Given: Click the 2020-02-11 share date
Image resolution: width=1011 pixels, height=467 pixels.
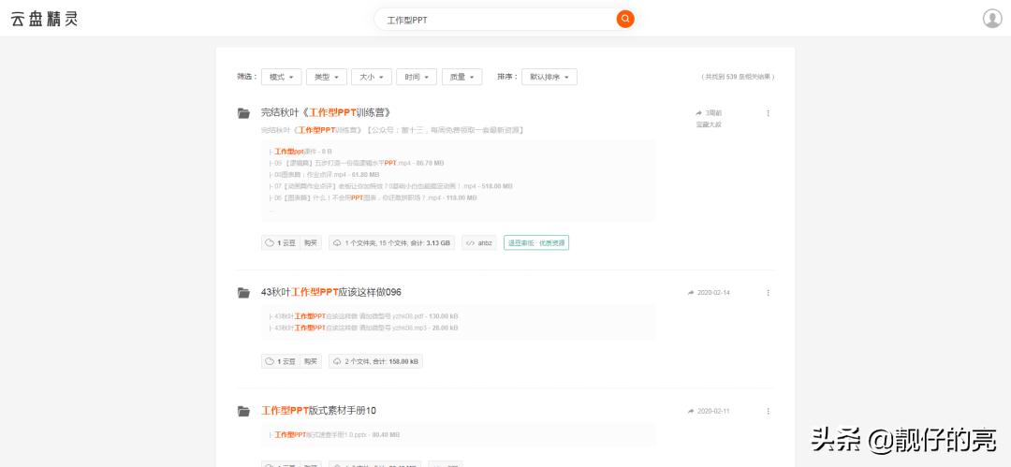Looking at the screenshot, I should [x=713, y=411].
